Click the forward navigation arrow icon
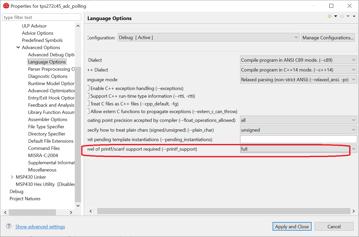The image size is (359, 237). [x=342, y=16]
